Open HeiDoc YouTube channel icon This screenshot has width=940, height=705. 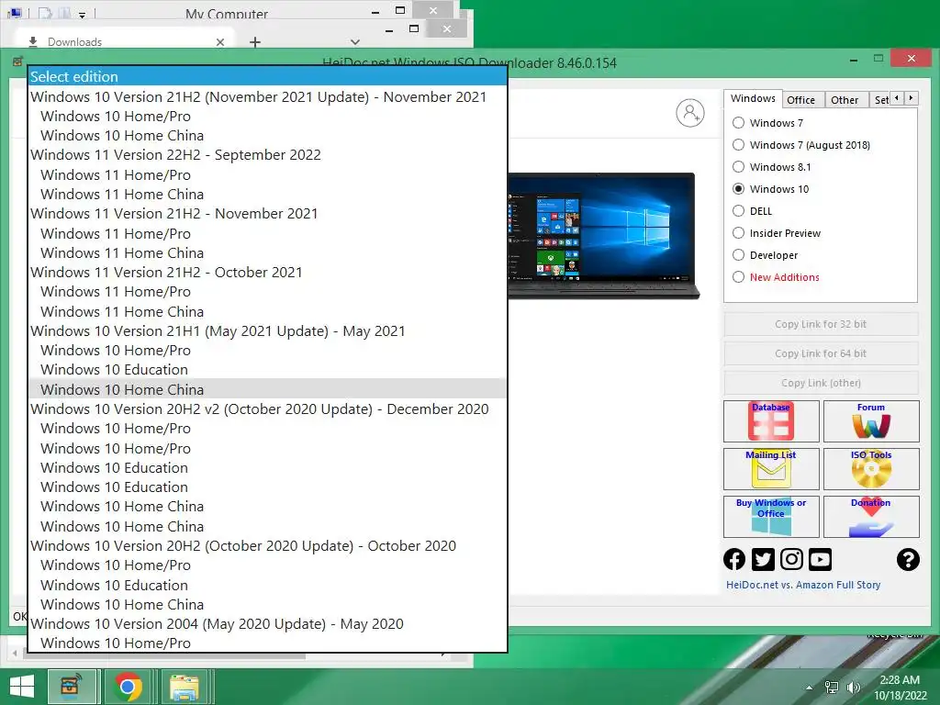(x=820, y=559)
